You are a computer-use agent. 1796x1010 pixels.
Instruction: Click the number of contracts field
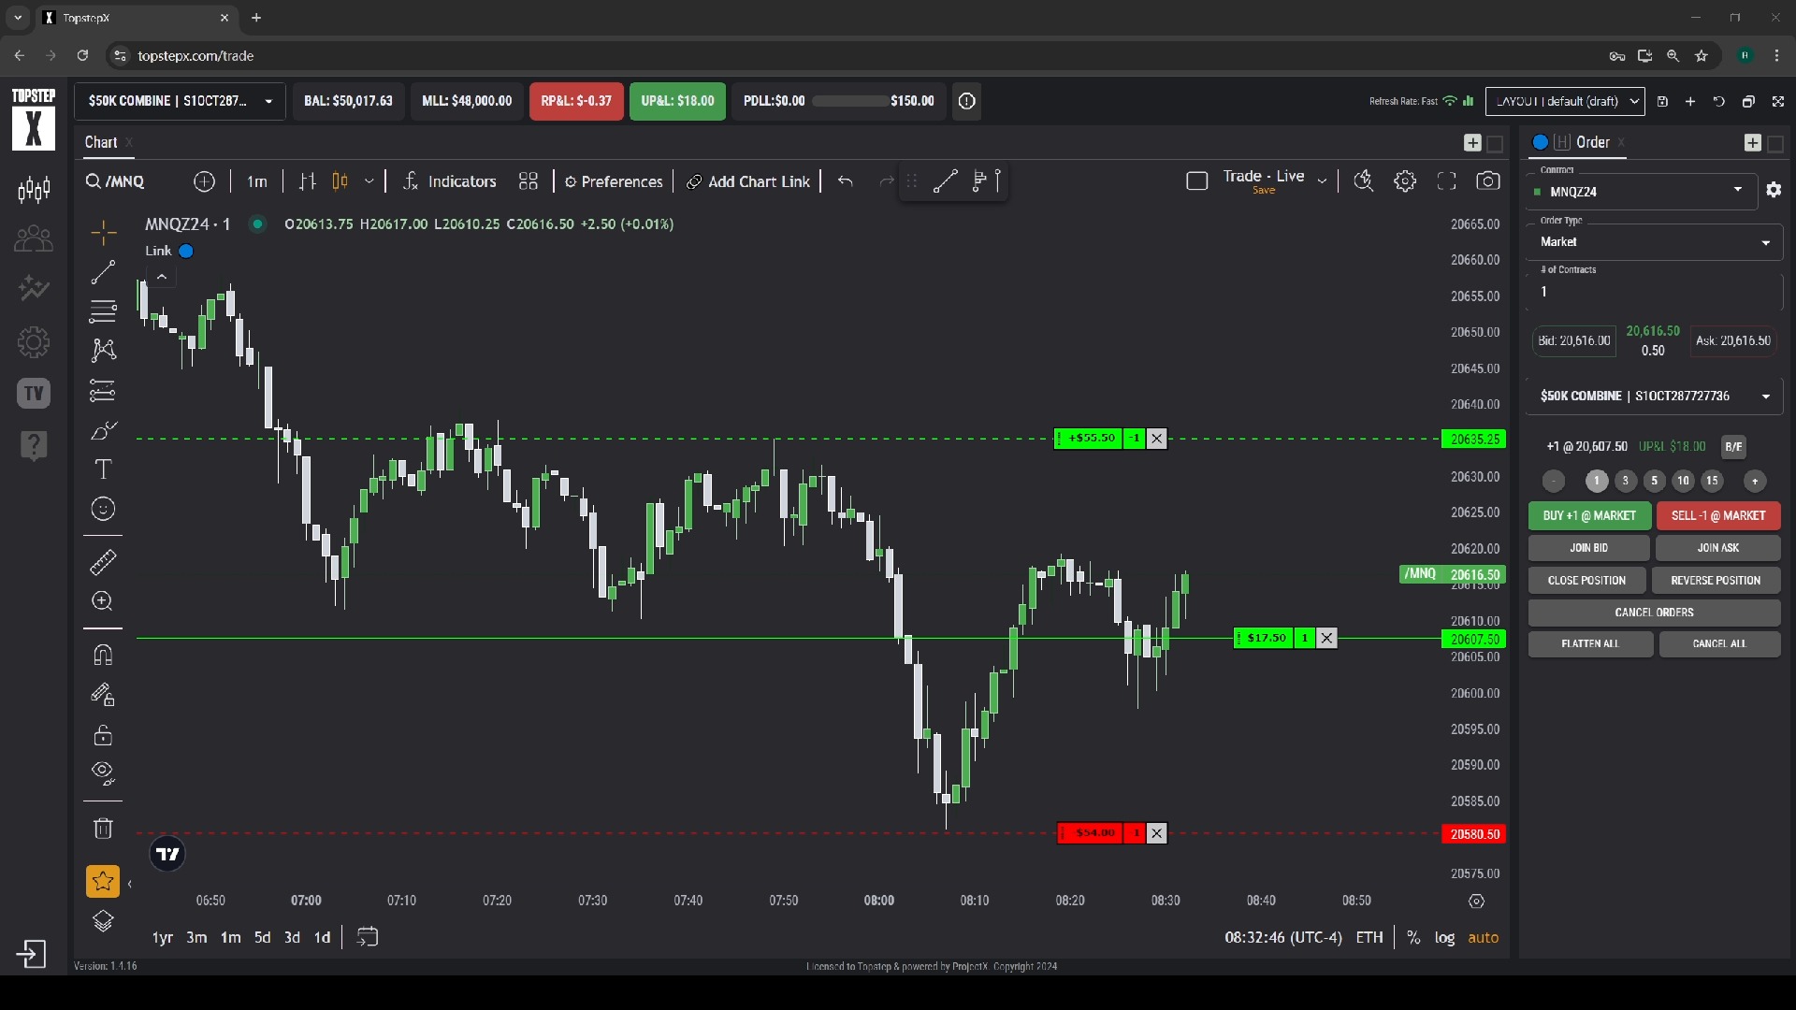(1655, 292)
